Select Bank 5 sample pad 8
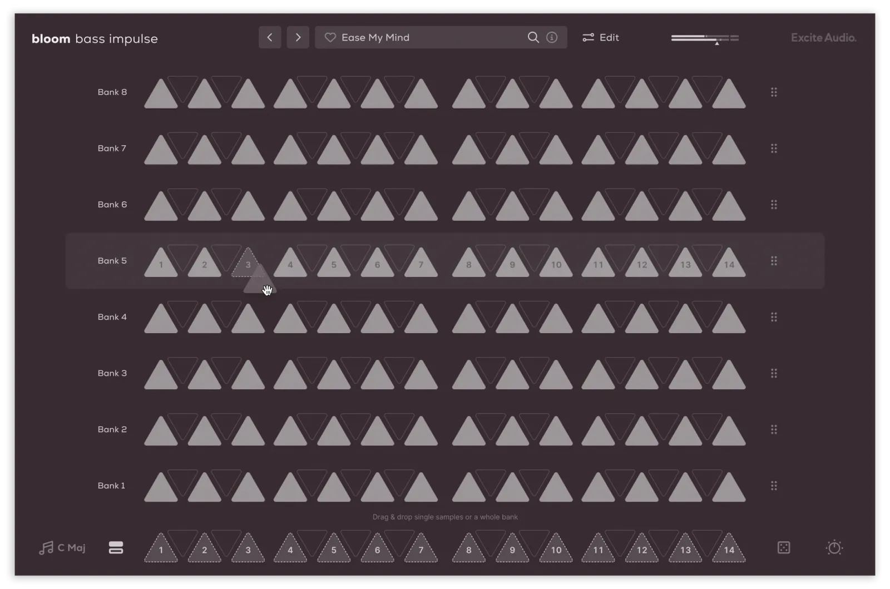This screenshot has height=589, width=890. (x=469, y=264)
